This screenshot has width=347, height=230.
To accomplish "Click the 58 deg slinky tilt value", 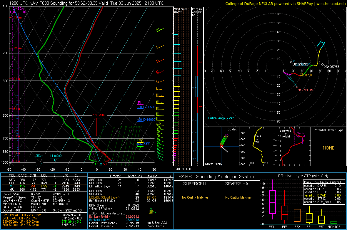I will (x=232, y=129).
